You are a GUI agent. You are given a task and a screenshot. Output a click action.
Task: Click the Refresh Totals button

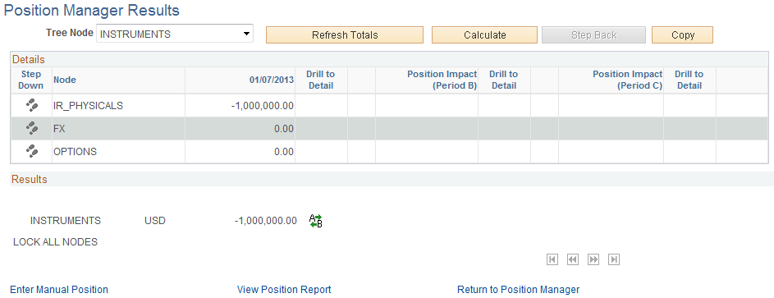pos(345,35)
